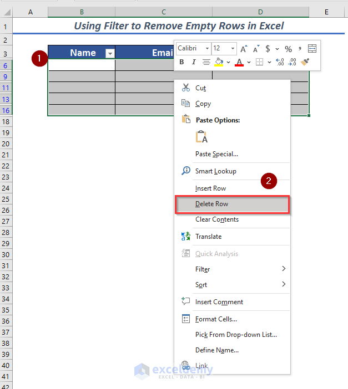Click the Comma Style icon

(300, 48)
